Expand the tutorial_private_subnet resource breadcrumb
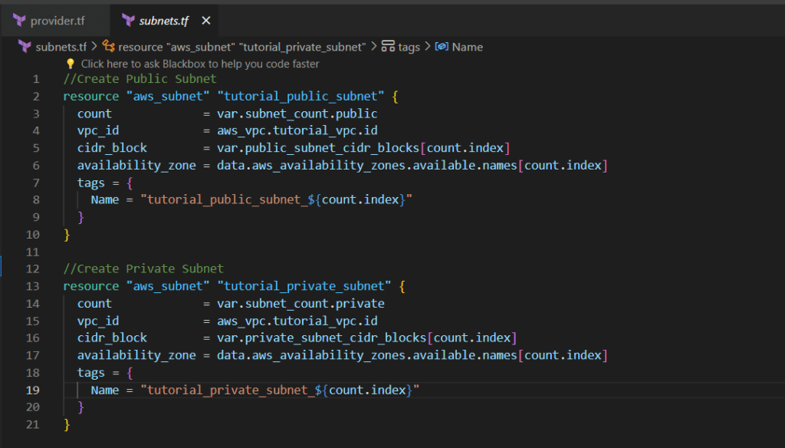 click(241, 47)
